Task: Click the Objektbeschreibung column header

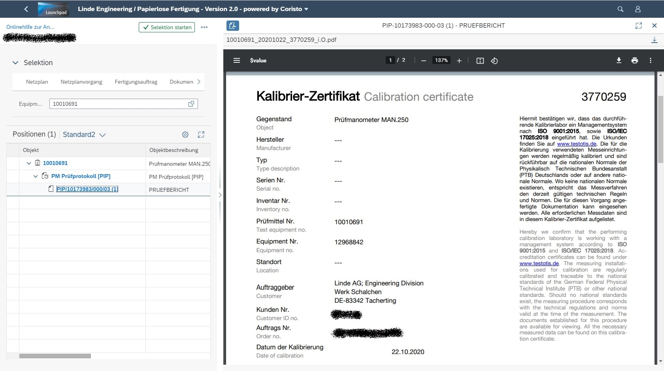Action: (178, 150)
